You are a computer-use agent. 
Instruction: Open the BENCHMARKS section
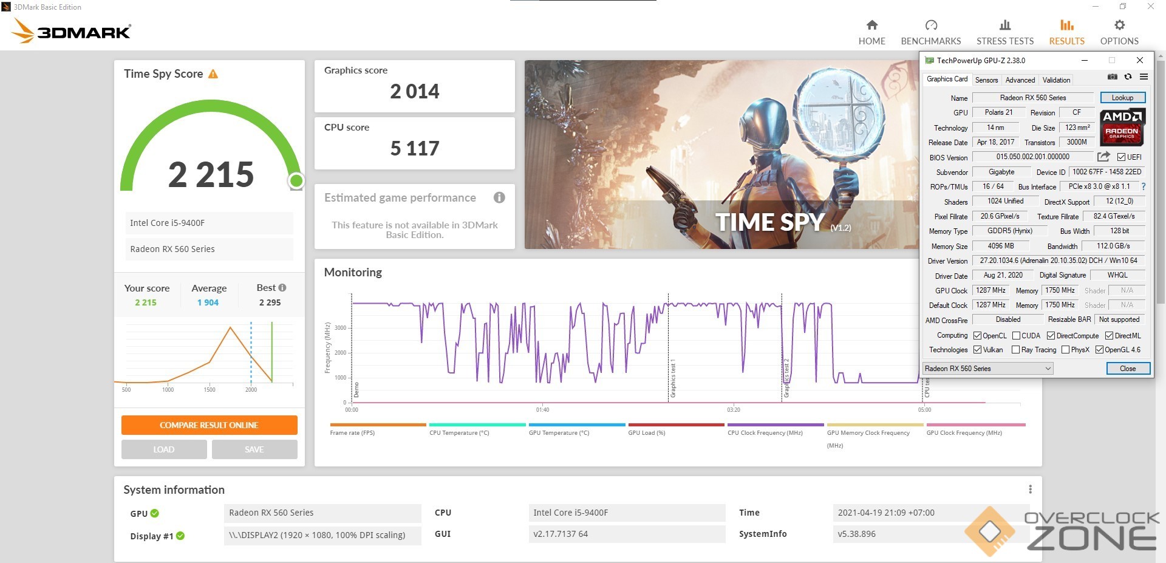click(931, 32)
